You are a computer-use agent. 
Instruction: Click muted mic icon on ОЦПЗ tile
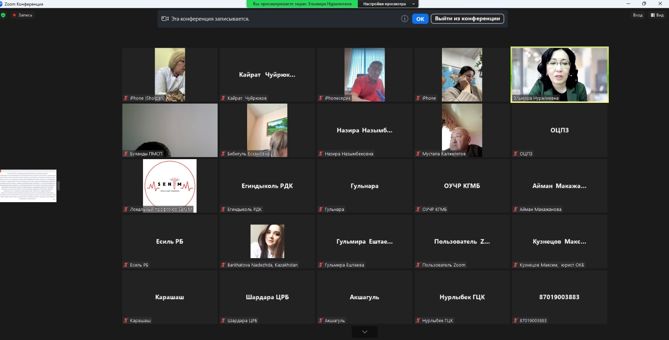(516, 154)
